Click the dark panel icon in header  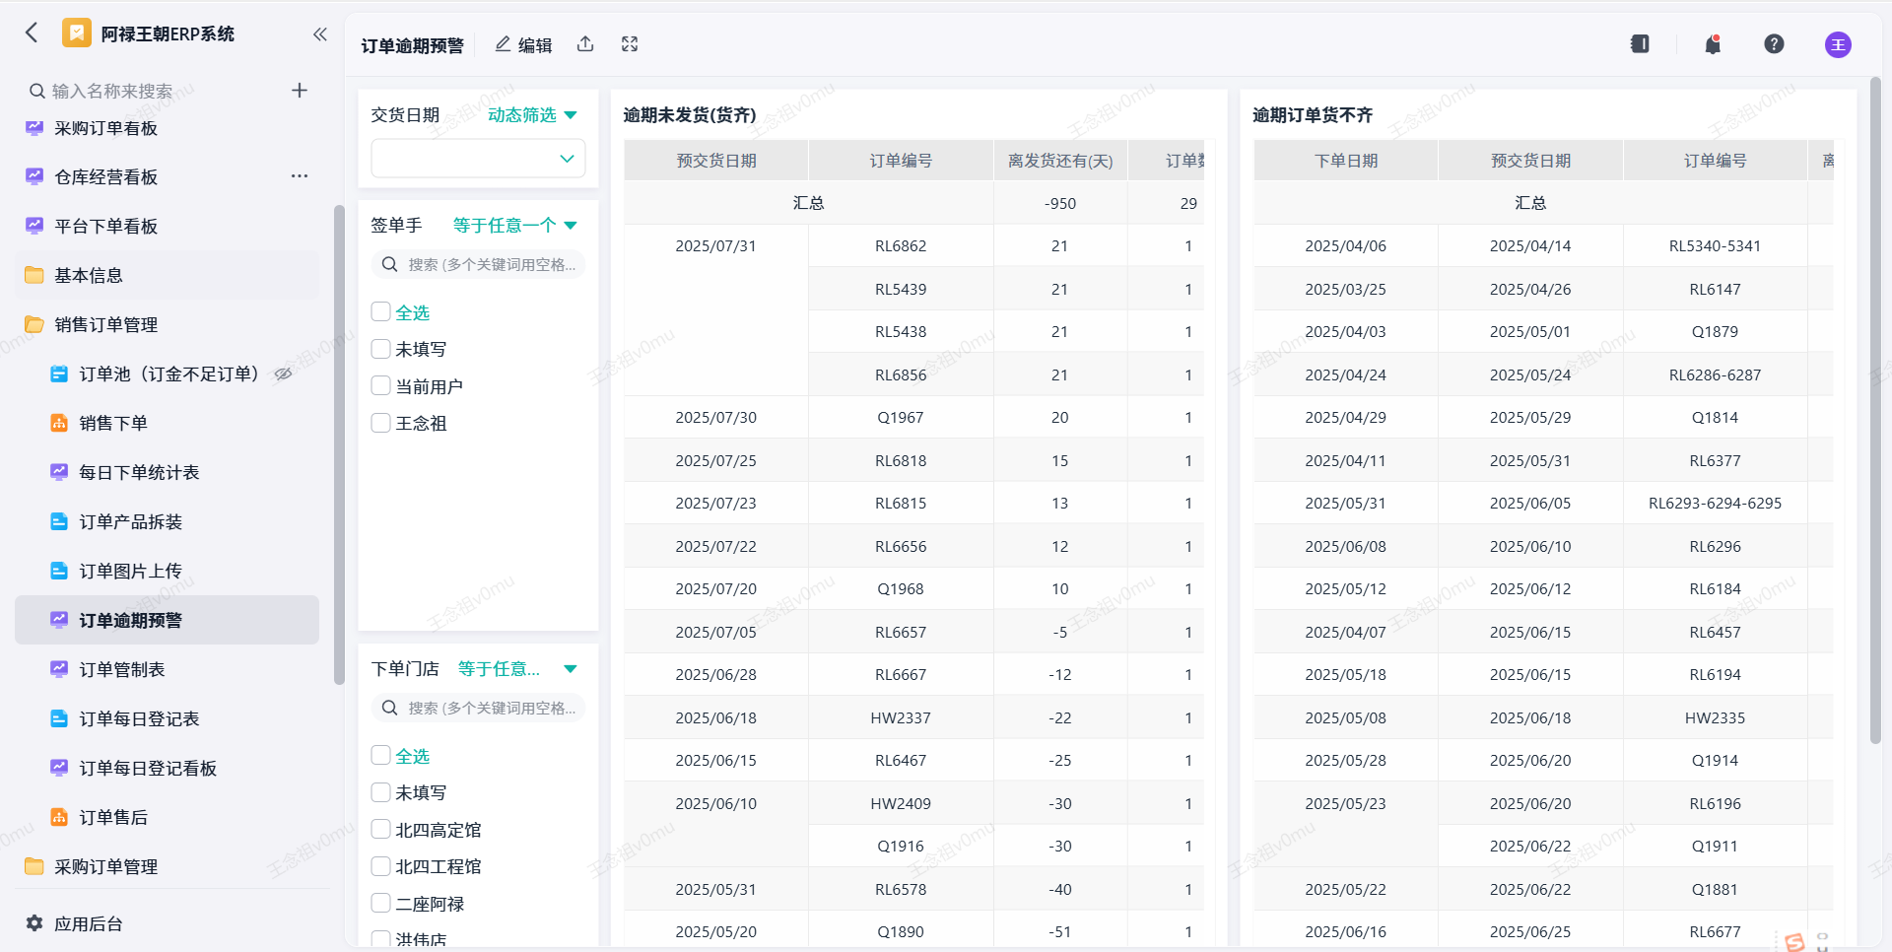coord(1640,44)
